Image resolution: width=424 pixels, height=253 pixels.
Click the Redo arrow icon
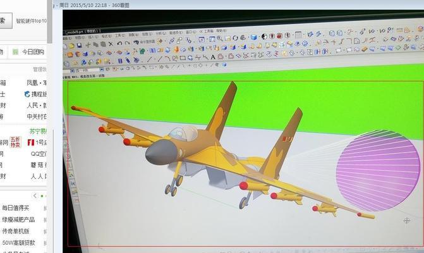[128, 43]
